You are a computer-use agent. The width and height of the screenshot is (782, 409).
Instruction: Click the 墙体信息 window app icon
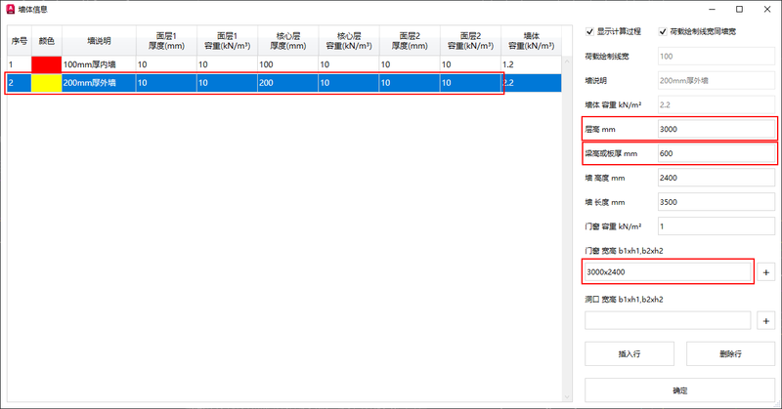11,10
